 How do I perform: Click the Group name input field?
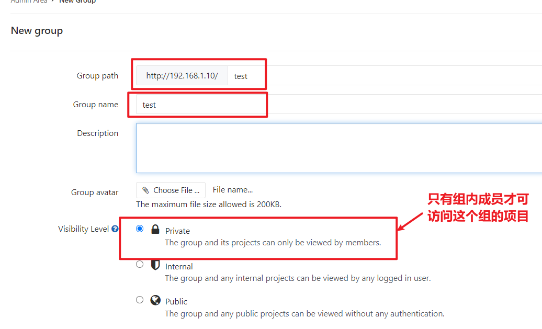339,105
